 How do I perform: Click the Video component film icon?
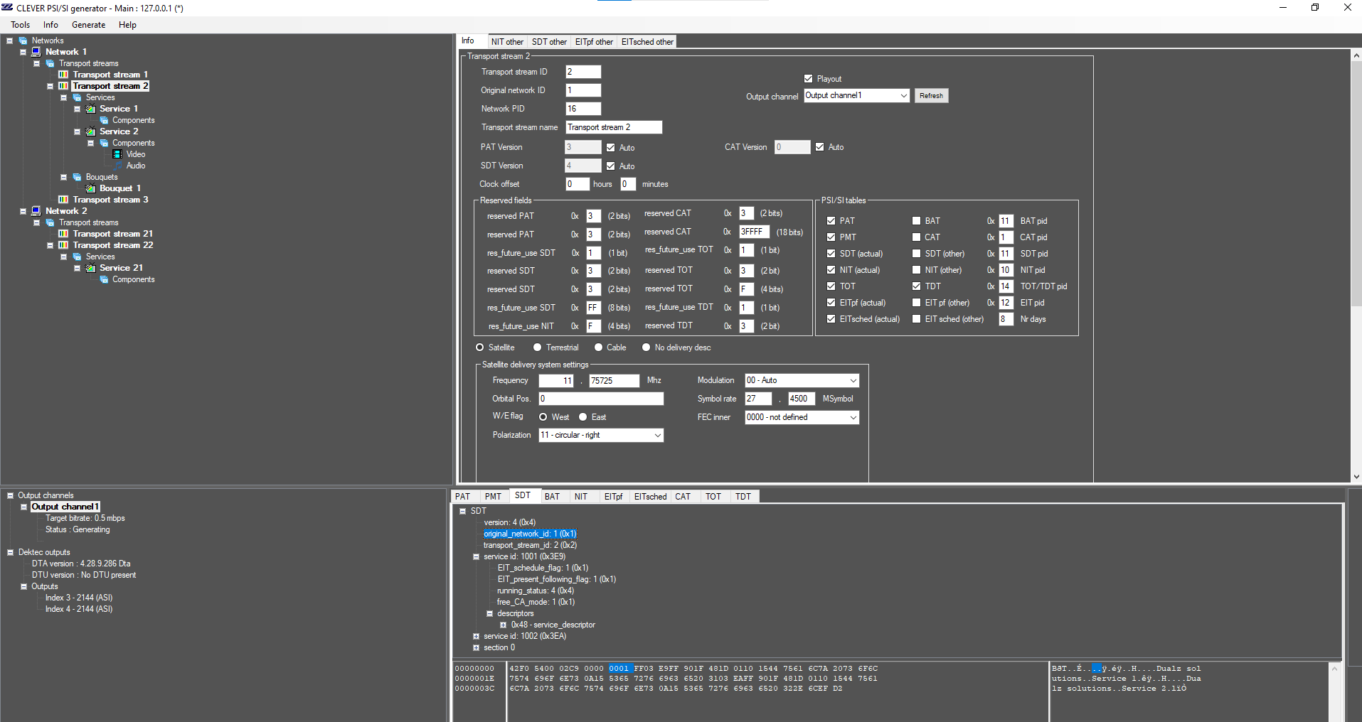(117, 154)
